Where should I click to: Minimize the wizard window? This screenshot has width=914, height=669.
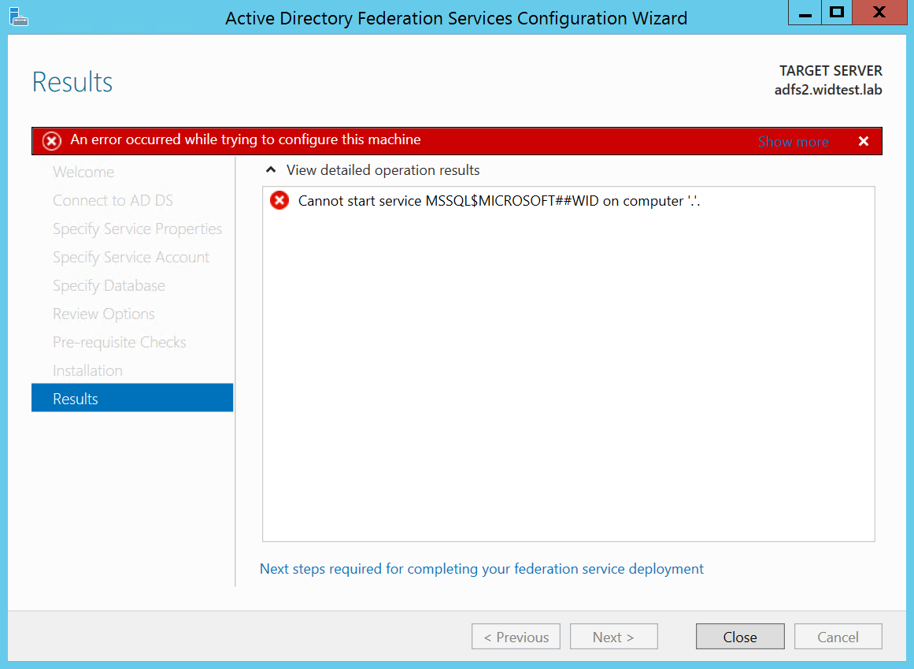(x=805, y=13)
